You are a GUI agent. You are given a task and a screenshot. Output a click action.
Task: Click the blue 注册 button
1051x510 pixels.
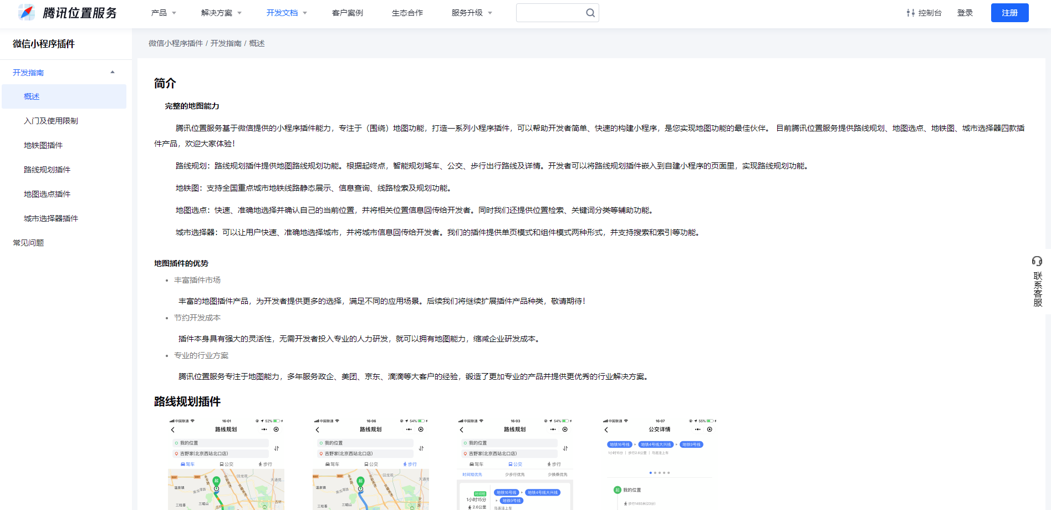point(1010,13)
